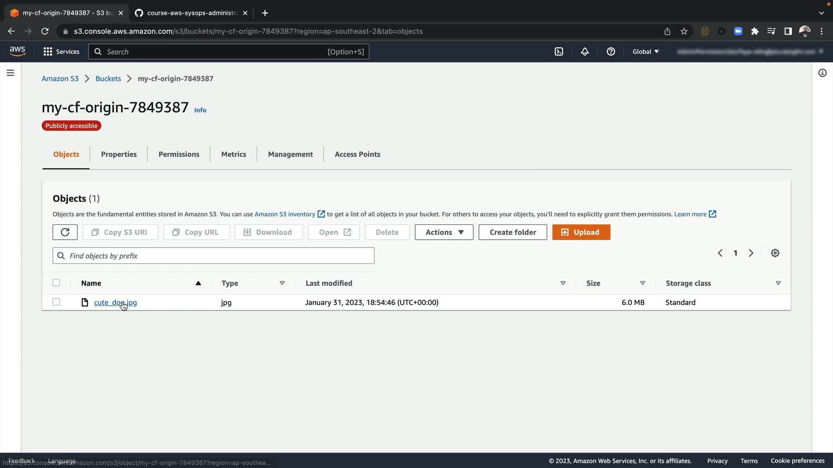This screenshot has width=833, height=468.
Task: Open AWS CloudShell icon in header
Action: [x=559, y=52]
